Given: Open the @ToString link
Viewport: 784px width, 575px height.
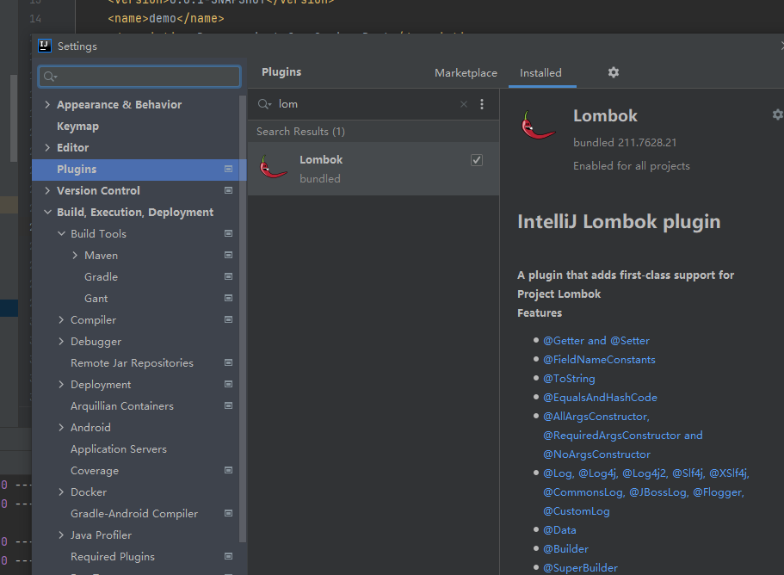Looking at the screenshot, I should pos(569,379).
